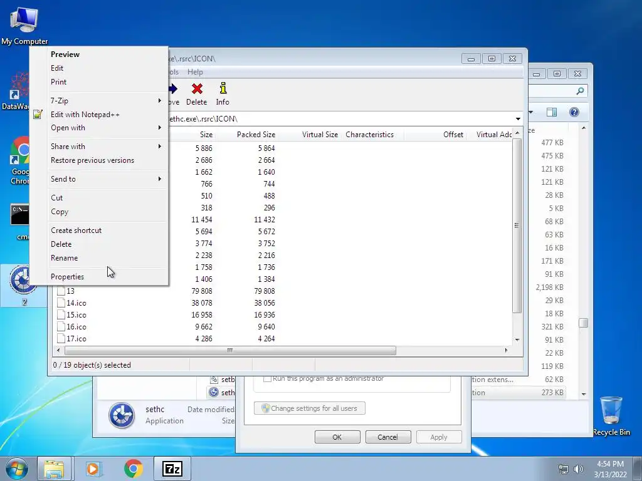
Task: Click the volume speaker tray icon
Action: coord(579,469)
